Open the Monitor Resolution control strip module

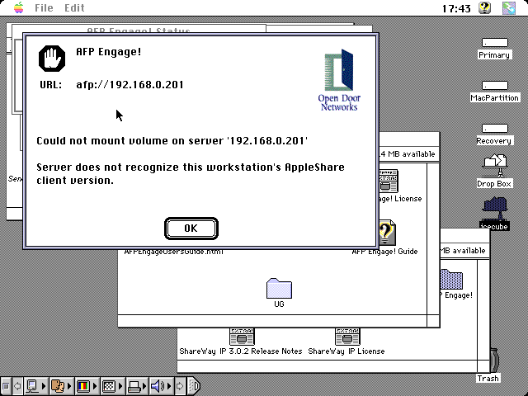(x=112, y=386)
